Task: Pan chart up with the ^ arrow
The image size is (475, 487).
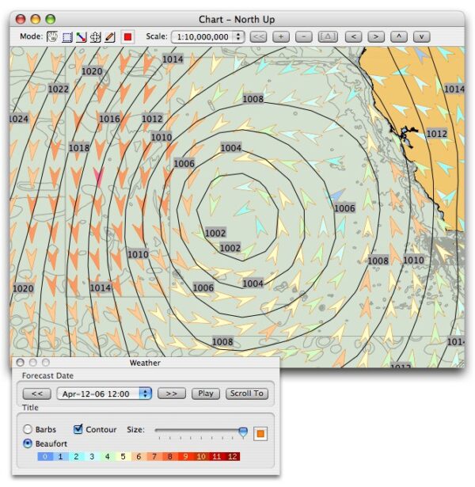Action: click(399, 37)
